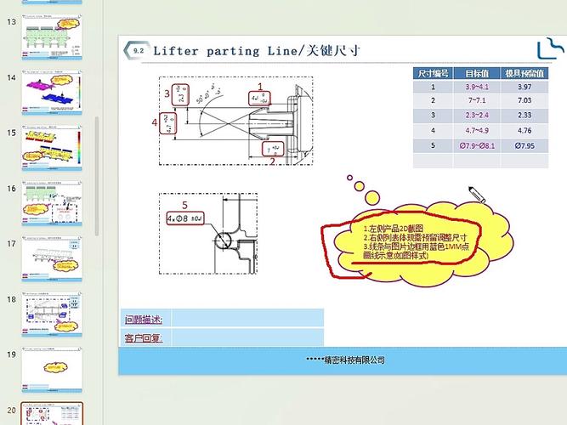This screenshot has height=425, width=567.
Task: Select table cell '7~7.1'
Action: pyautogui.click(x=477, y=100)
